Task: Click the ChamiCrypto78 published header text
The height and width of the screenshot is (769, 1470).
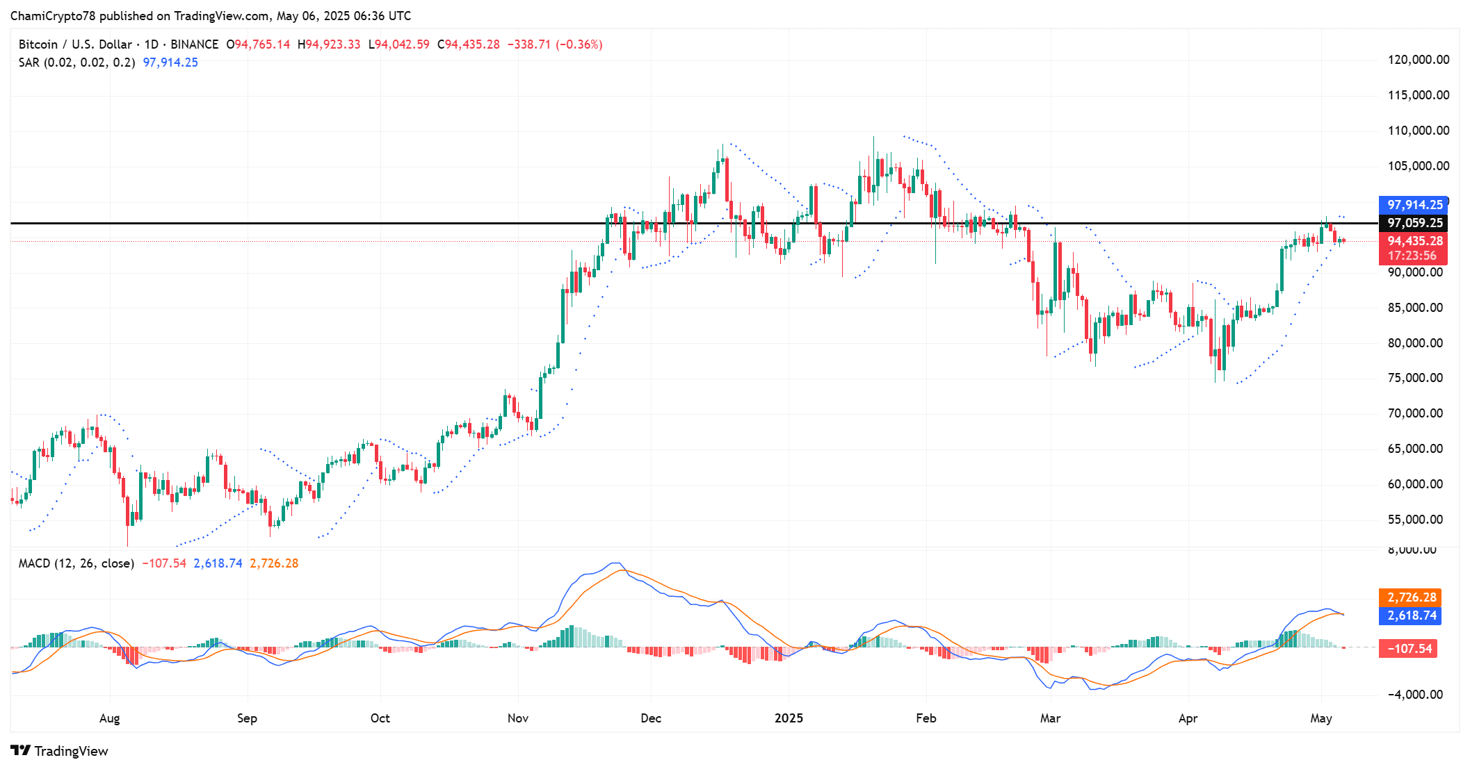Action: (x=211, y=15)
